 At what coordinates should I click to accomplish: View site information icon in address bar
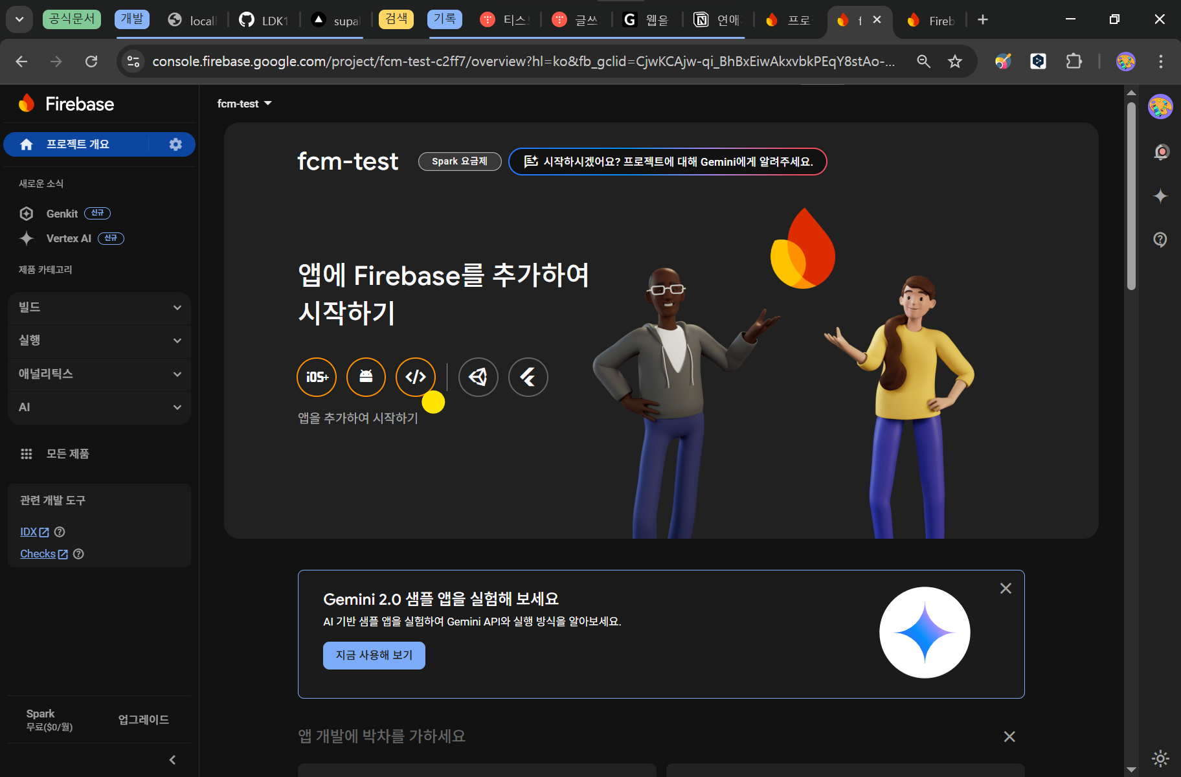[x=133, y=62]
